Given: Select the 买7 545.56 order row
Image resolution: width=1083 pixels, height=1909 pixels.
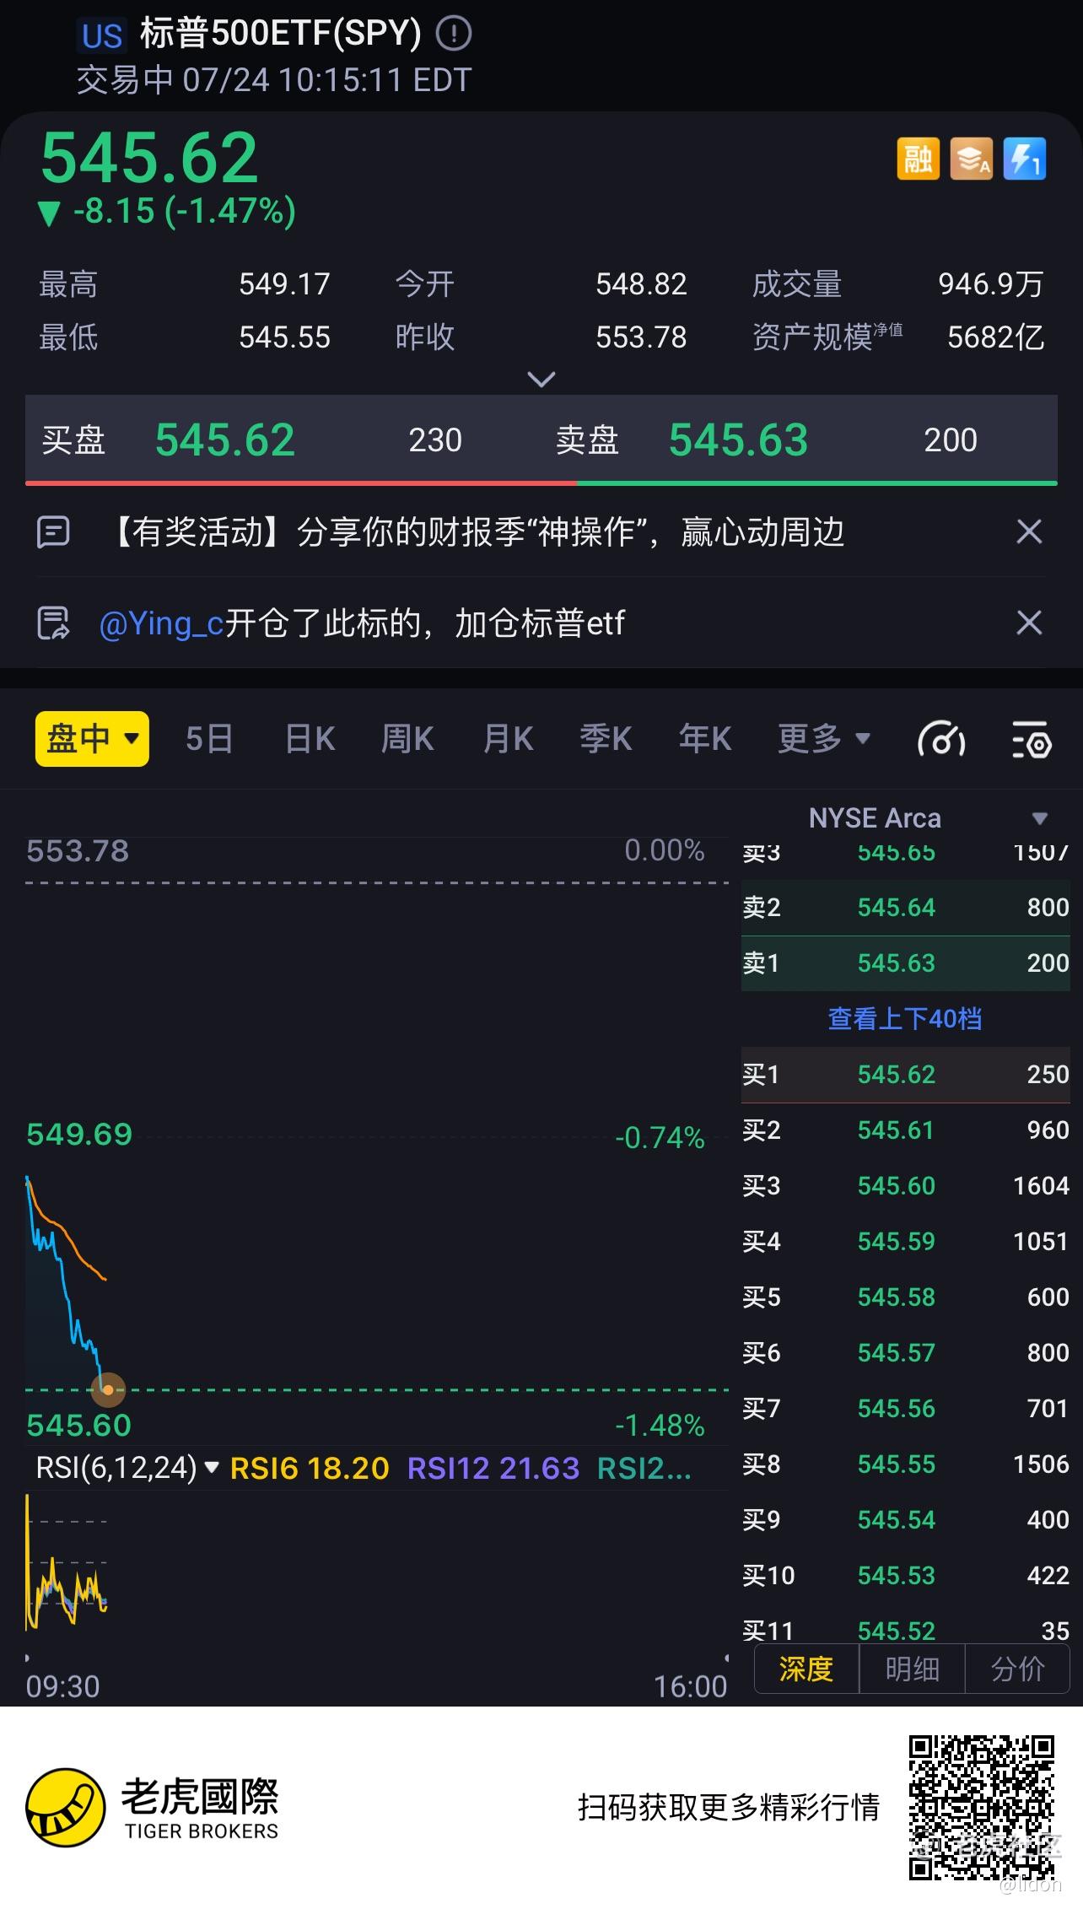Looking at the screenshot, I should tap(905, 1409).
